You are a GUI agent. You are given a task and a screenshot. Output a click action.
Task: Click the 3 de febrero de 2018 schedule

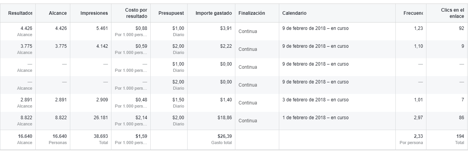pos(315,100)
